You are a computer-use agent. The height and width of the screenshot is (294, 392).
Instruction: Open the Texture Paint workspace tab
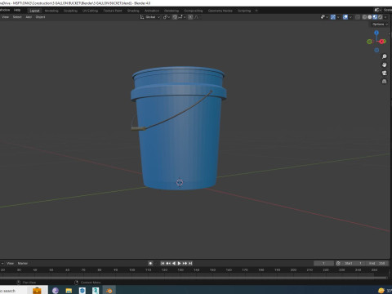coord(113,11)
